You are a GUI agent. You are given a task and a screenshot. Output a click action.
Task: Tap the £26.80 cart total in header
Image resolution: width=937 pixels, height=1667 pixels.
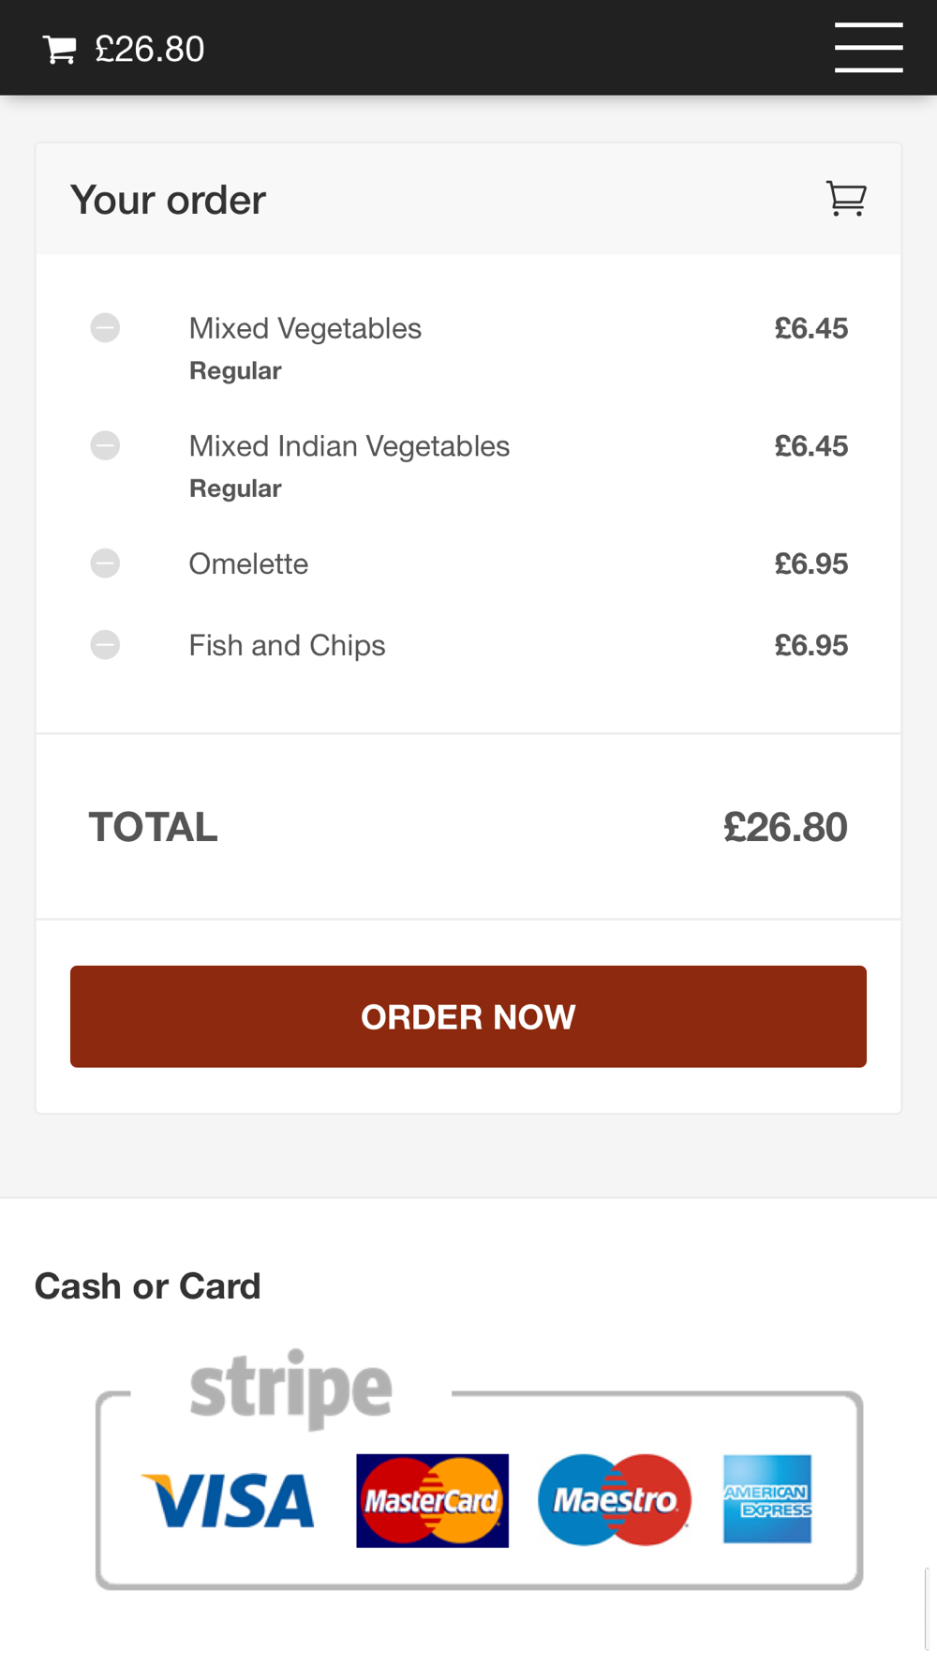[x=150, y=50]
